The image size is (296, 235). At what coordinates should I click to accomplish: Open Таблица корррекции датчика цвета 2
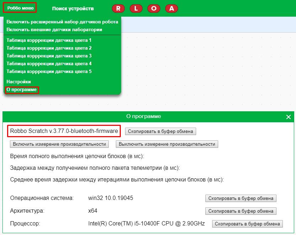pos(49,48)
